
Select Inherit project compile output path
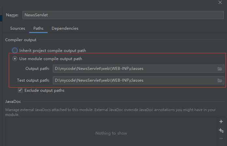15,50
